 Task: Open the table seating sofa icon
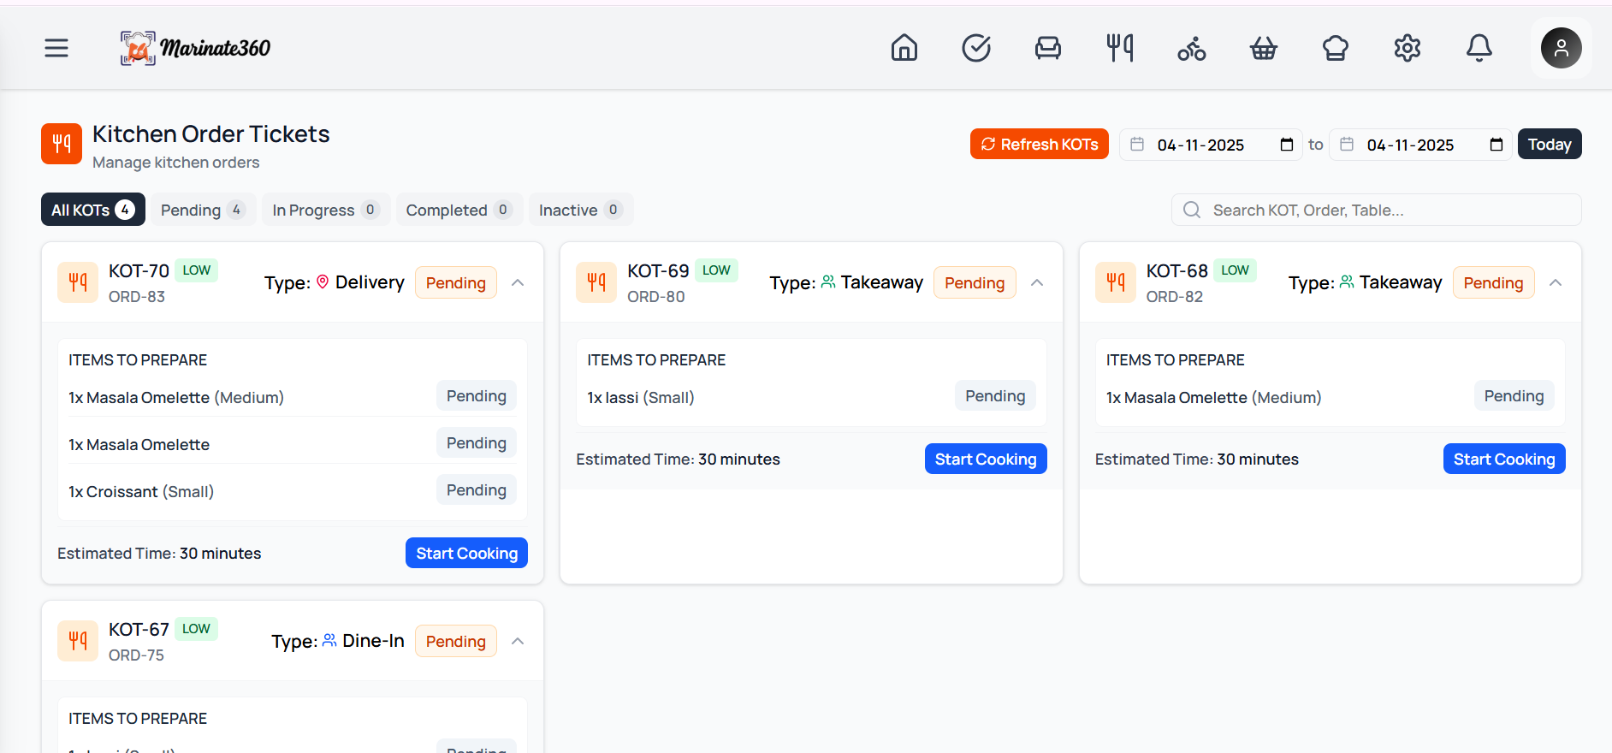click(x=1047, y=48)
